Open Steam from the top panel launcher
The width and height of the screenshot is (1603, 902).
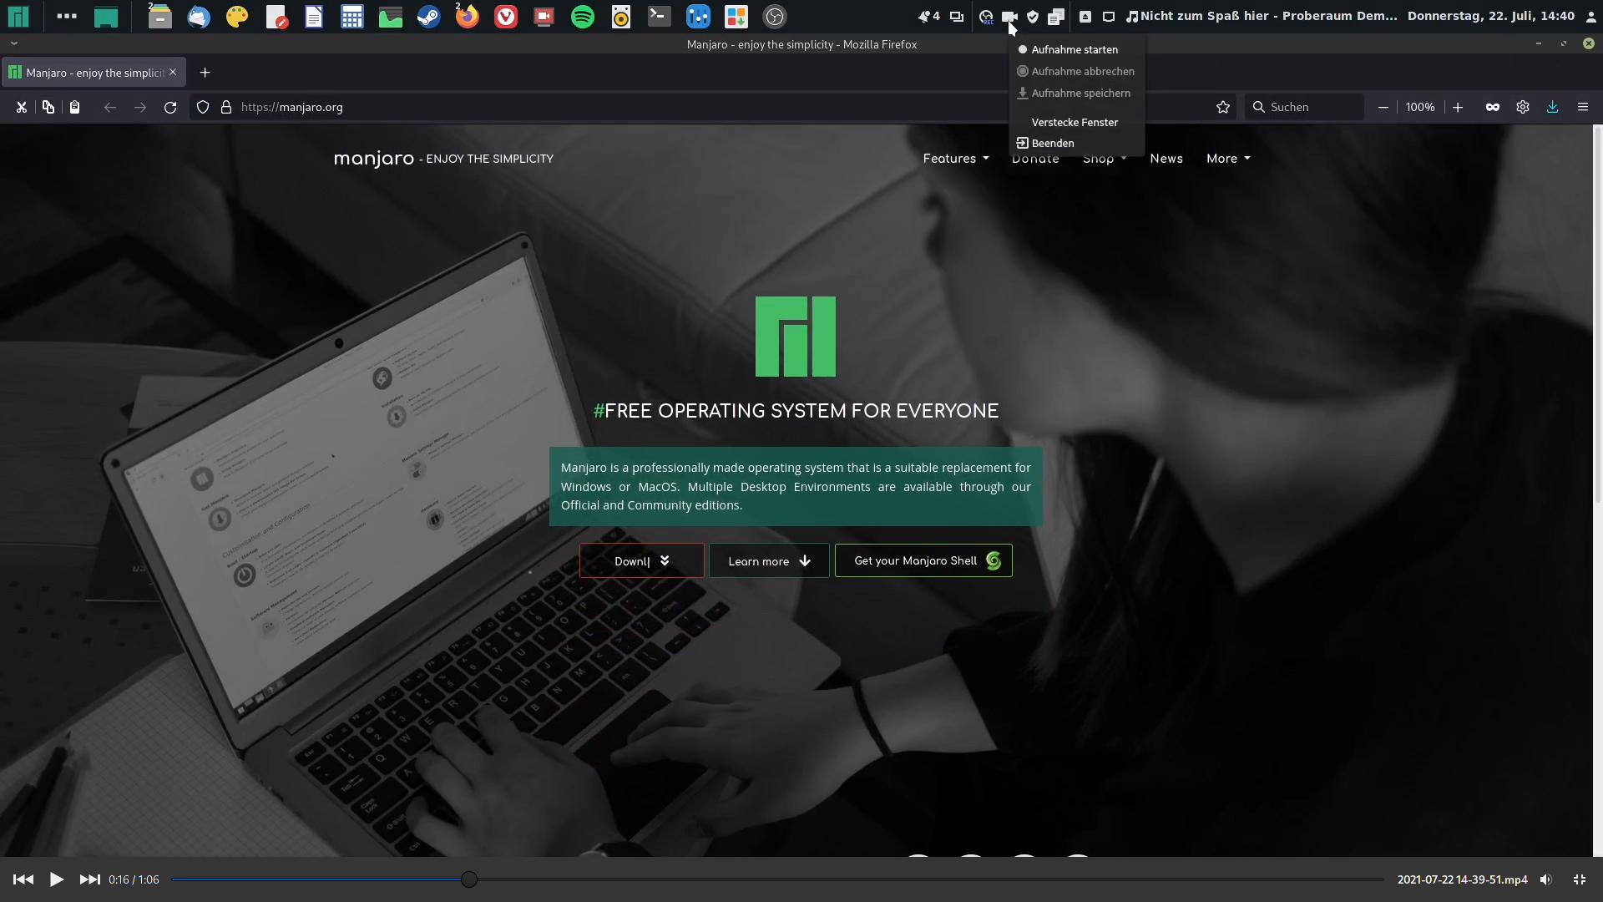tap(429, 17)
